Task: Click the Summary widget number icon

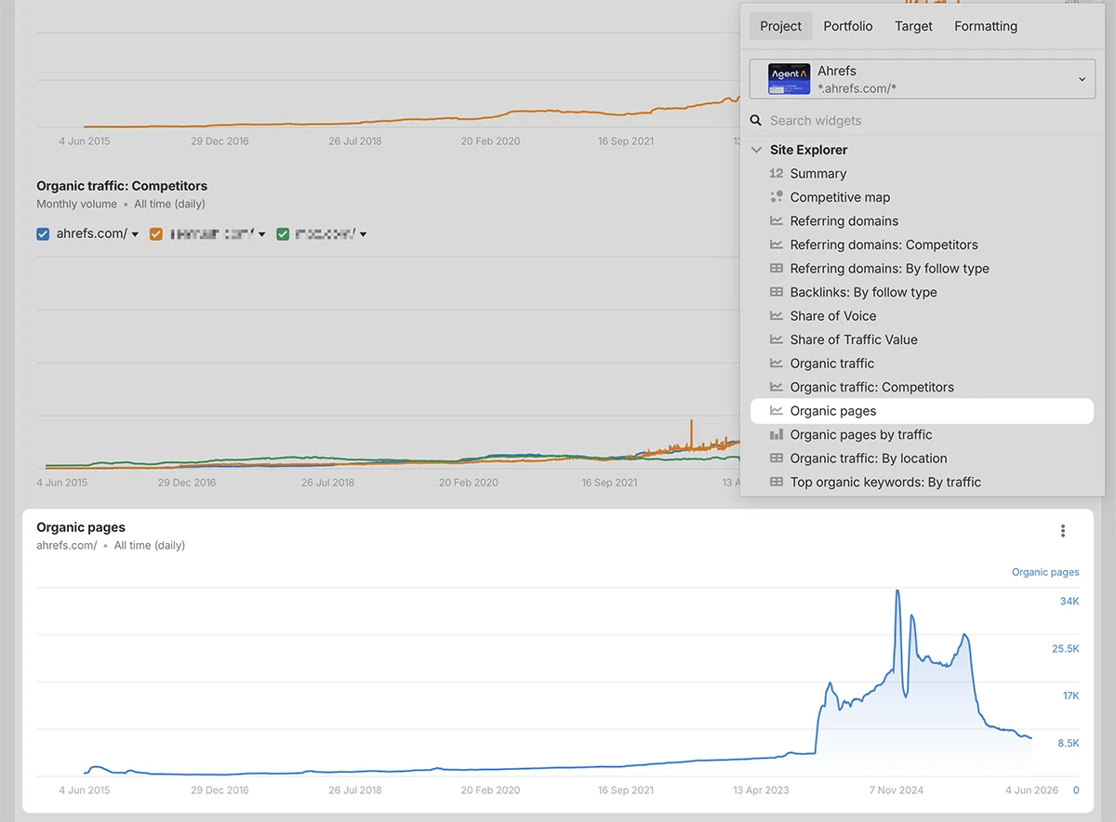Action: coord(777,173)
